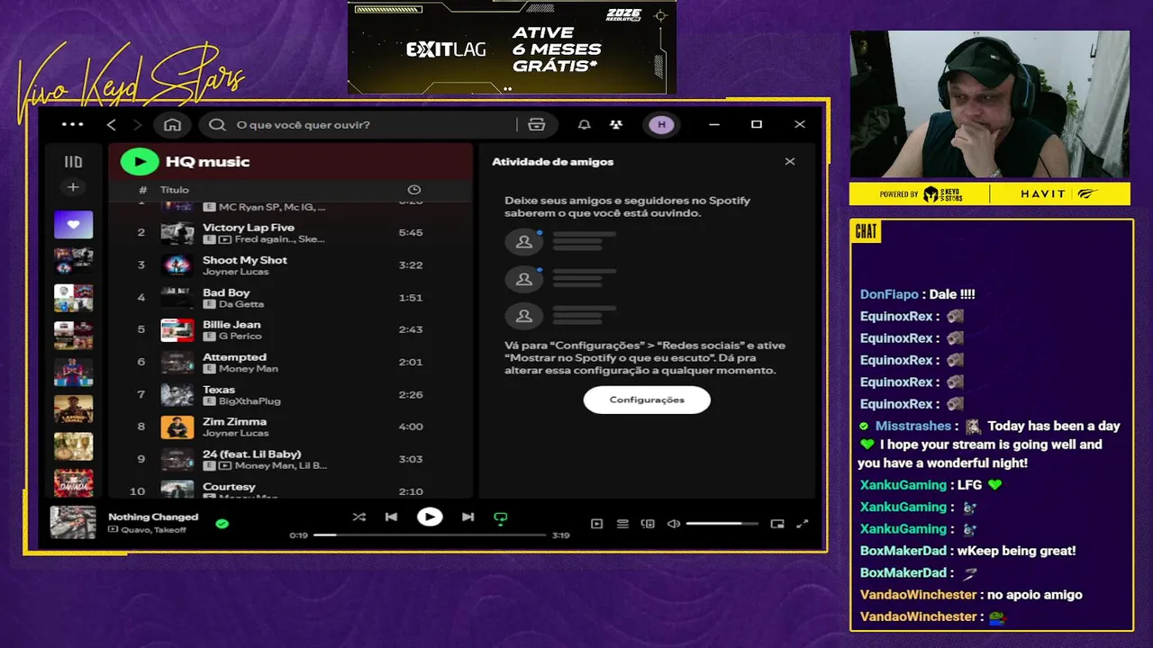This screenshot has height=648, width=1153.
Task: Seek along the song progress bar
Action: tap(430, 535)
